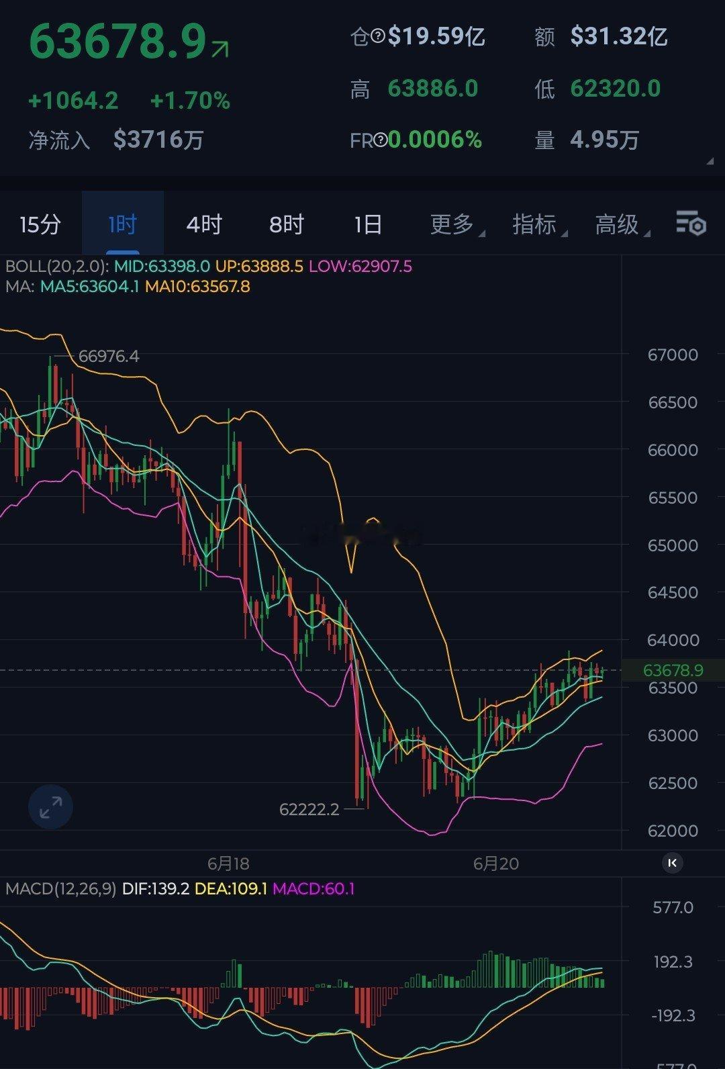Tap the 6月18 date axis label

tap(228, 864)
